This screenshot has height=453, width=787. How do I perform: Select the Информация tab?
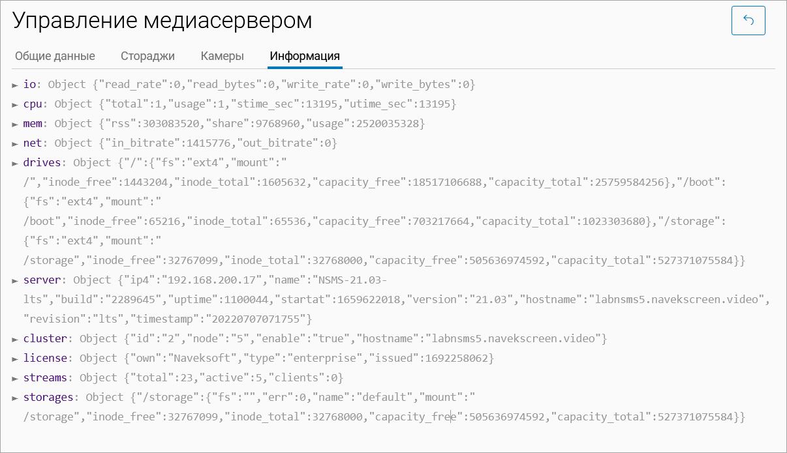coord(305,56)
